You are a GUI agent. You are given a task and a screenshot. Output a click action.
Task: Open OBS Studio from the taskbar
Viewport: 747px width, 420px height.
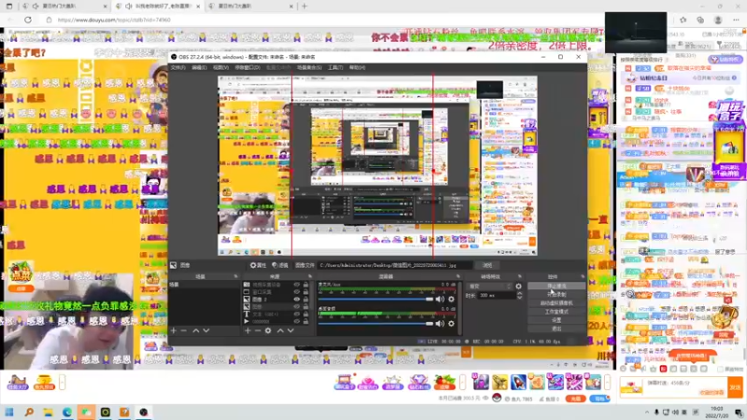click(x=144, y=412)
